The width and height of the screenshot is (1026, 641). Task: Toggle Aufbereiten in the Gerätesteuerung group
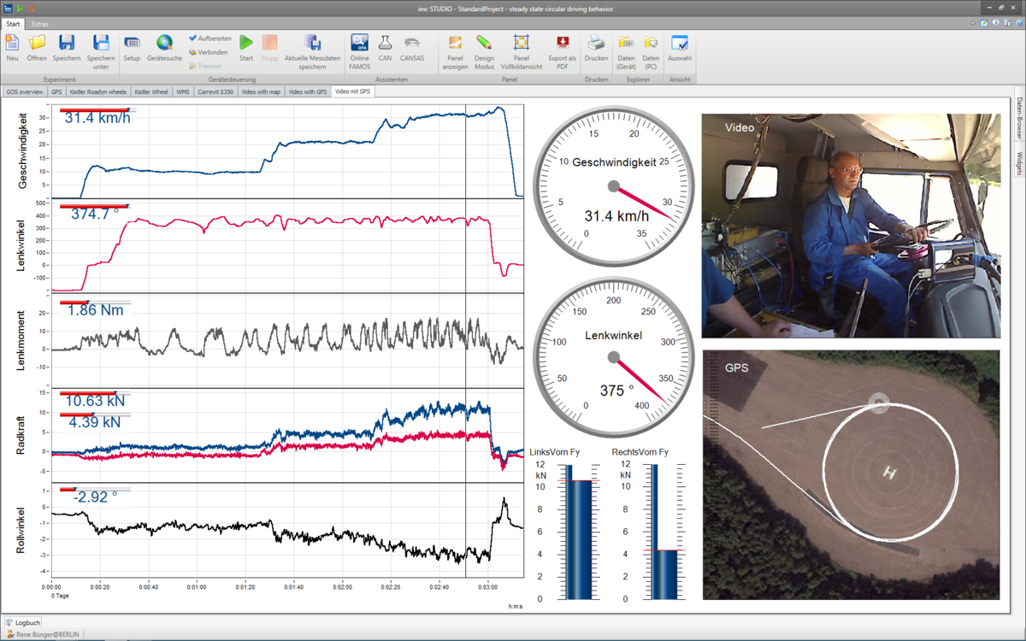pos(209,38)
